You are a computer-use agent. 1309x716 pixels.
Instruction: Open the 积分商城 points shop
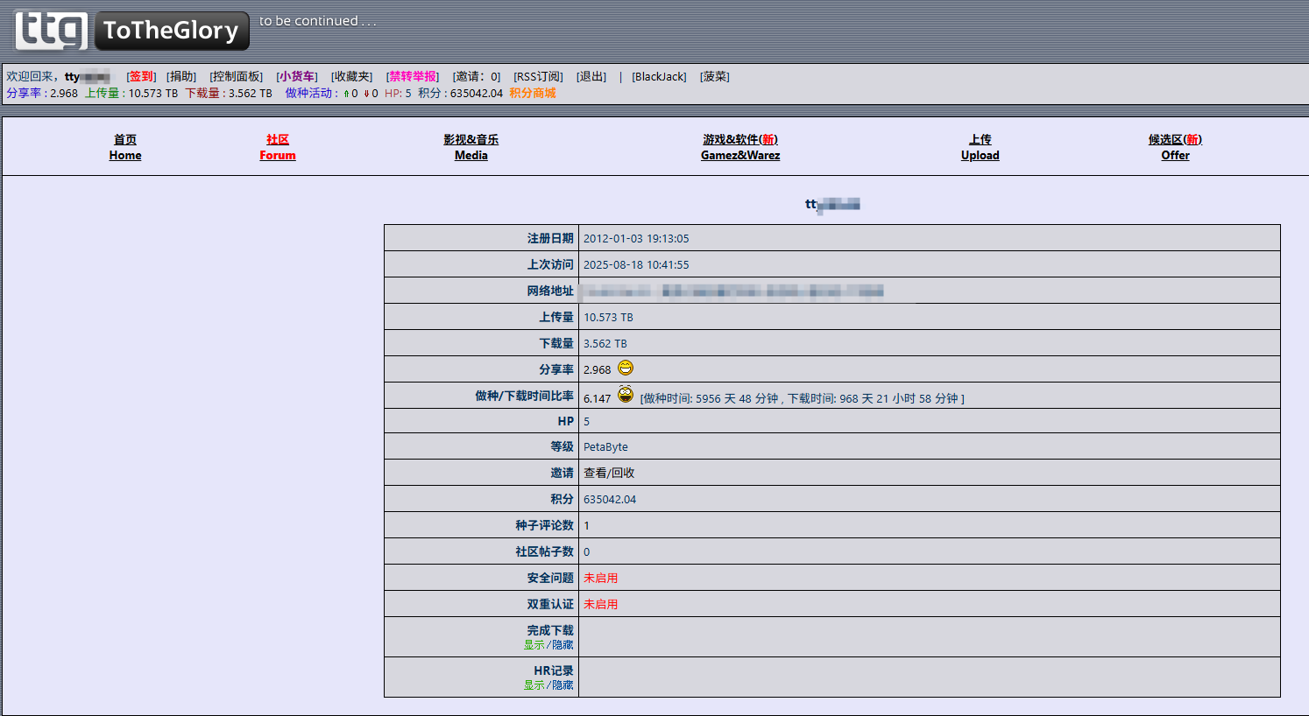[533, 93]
